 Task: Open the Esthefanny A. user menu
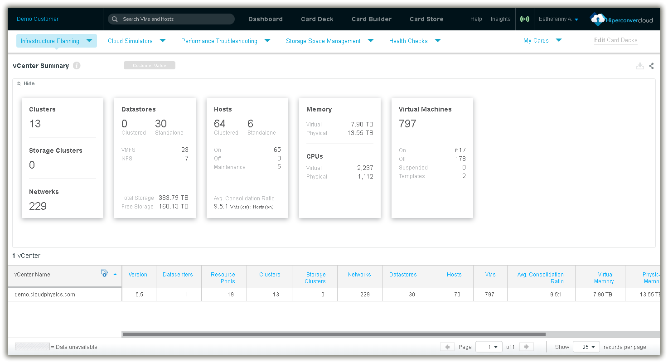click(x=558, y=19)
